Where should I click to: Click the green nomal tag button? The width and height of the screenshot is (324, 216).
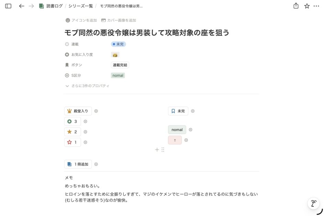click(177, 130)
